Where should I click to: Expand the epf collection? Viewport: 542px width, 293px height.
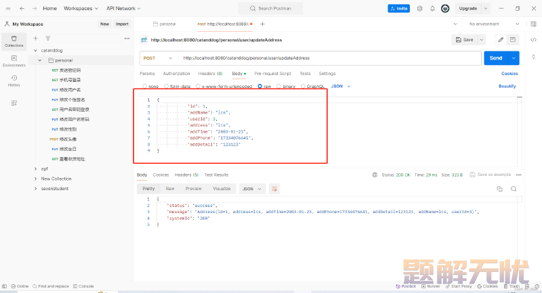click(35, 168)
